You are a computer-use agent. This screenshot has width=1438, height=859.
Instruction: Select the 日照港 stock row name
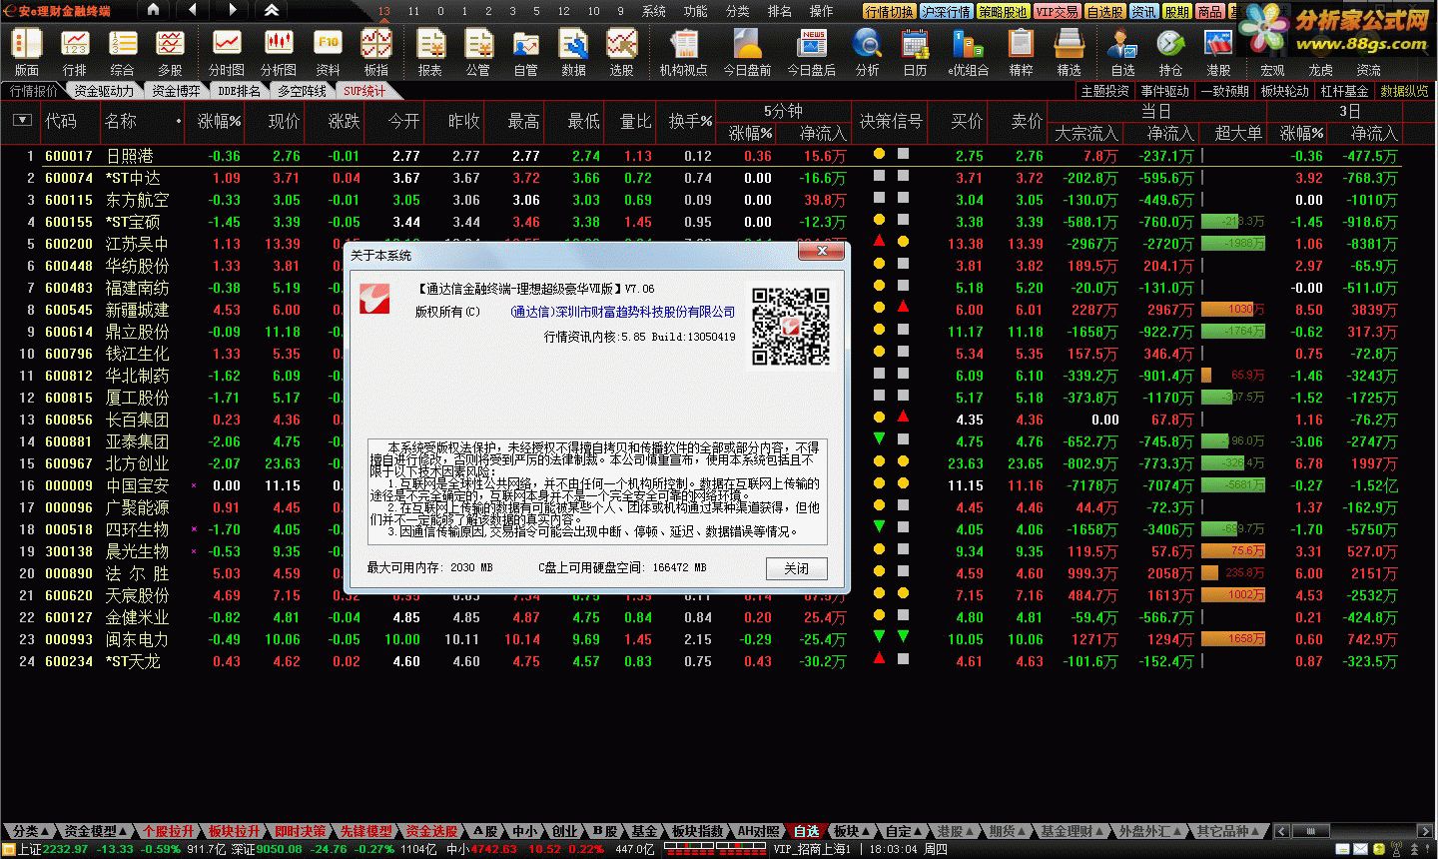tap(130, 156)
